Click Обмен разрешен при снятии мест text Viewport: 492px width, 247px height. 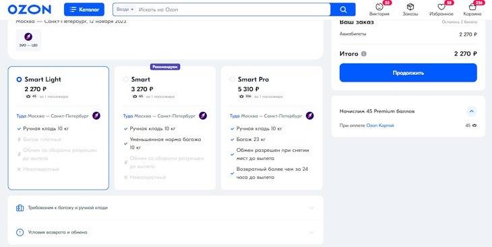273,155
